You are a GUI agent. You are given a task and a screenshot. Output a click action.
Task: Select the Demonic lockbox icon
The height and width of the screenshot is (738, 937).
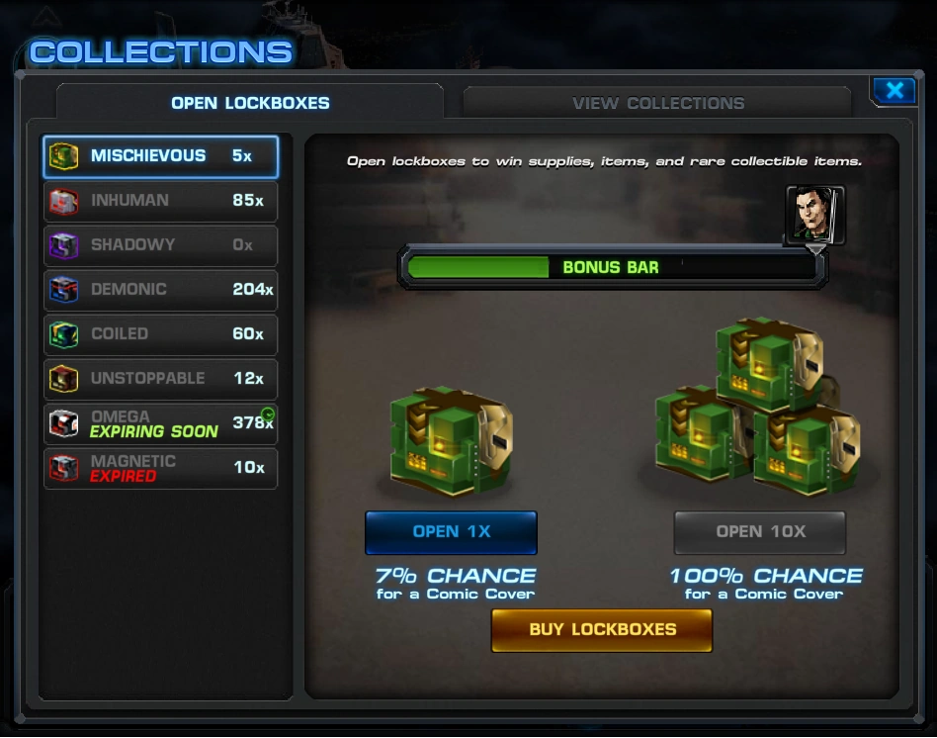tap(63, 290)
